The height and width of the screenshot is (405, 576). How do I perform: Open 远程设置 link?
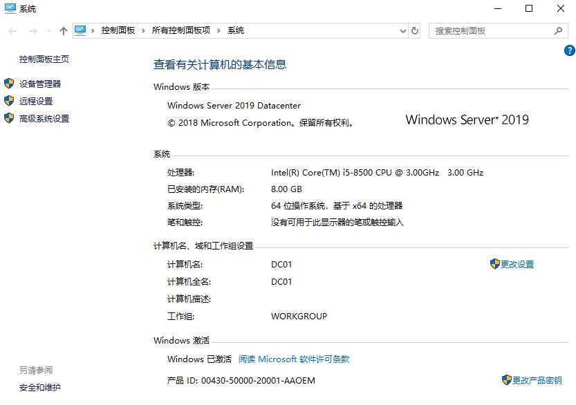pyautogui.click(x=36, y=101)
